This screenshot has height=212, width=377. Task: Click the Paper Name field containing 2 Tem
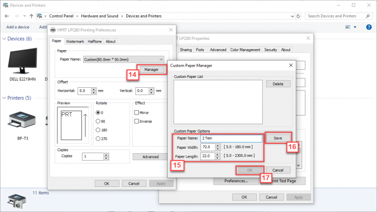tap(231, 138)
